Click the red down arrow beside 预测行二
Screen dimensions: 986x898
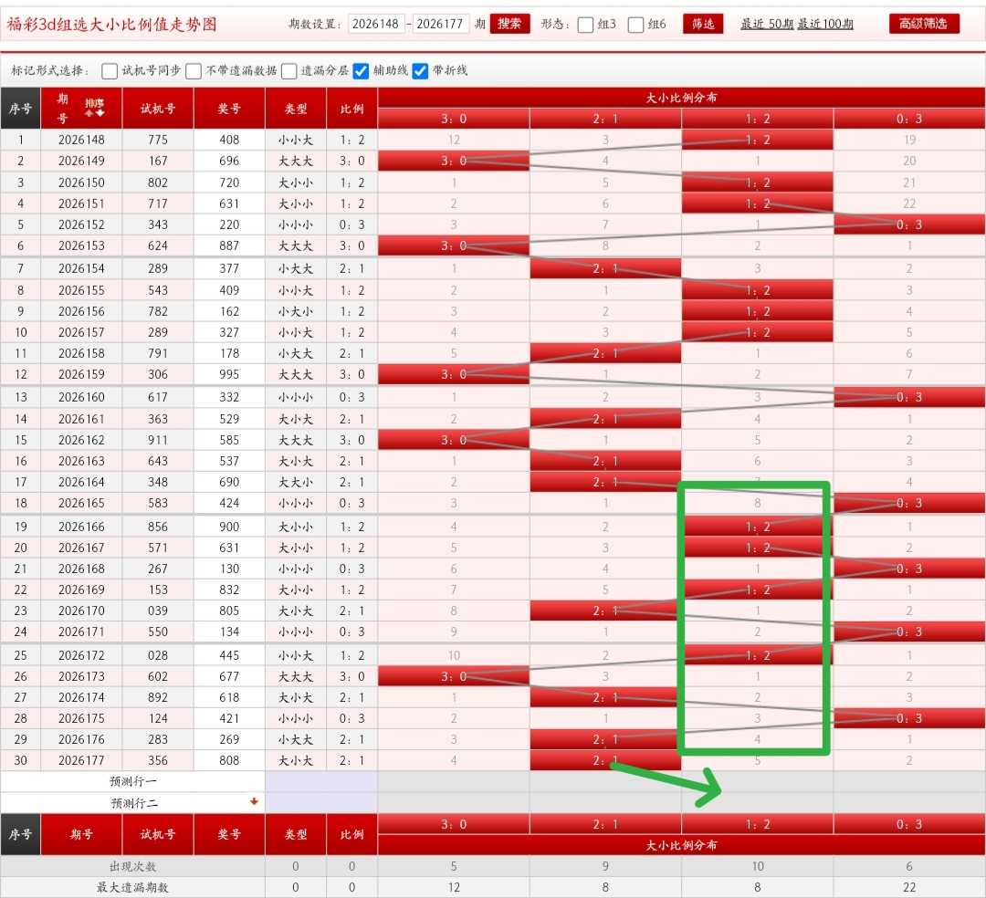254,801
